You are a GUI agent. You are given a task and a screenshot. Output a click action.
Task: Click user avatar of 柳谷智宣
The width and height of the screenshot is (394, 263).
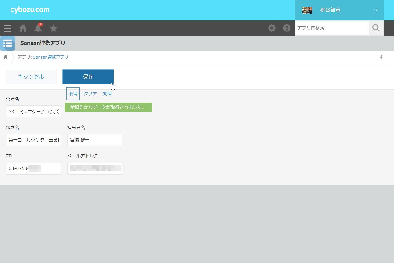coord(307,10)
